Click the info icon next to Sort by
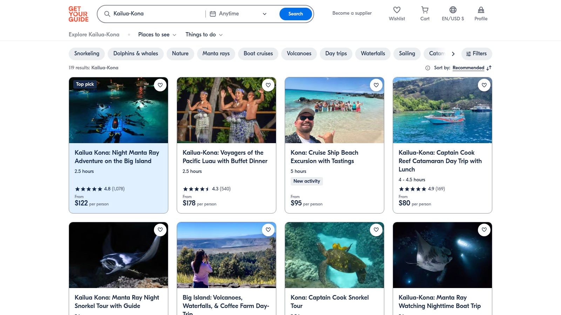The height and width of the screenshot is (315, 561). coord(428,68)
